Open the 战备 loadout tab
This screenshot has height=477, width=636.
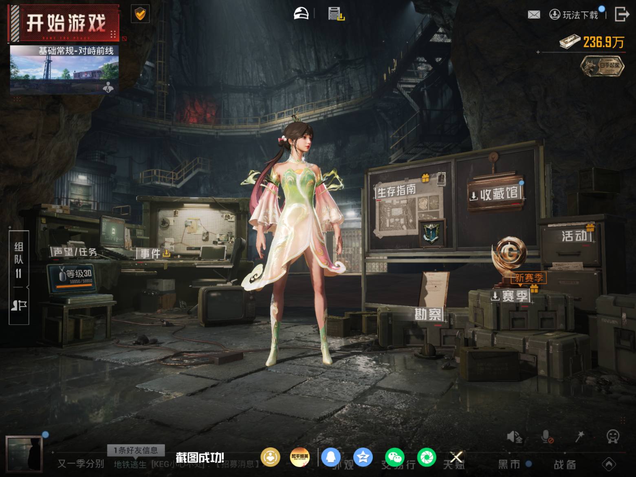point(565,464)
